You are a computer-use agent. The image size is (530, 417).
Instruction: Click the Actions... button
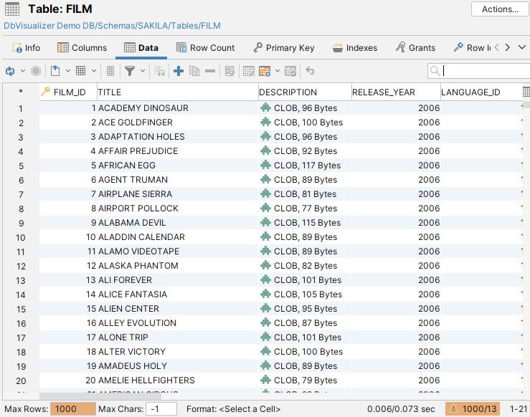(x=500, y=9)
